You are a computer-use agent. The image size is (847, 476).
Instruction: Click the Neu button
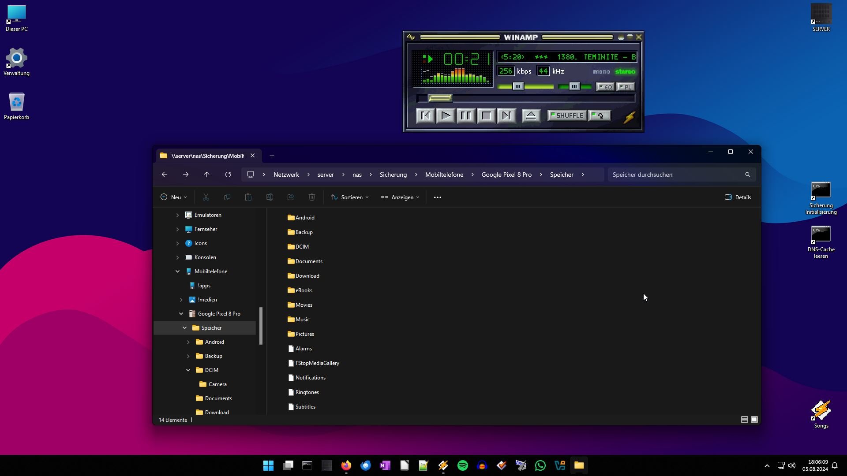173,197
